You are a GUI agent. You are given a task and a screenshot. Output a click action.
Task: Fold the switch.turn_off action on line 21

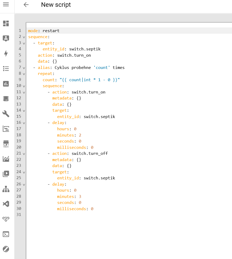[24, 154]
